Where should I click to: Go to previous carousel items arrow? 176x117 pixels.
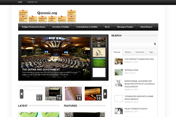(21, 94)
